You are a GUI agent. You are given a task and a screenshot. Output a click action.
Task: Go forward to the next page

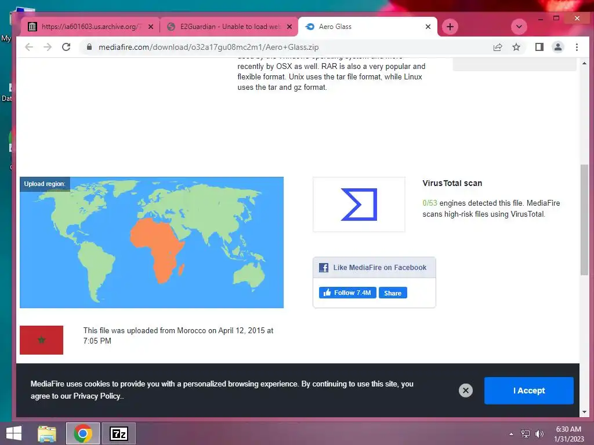click(48, 47)
